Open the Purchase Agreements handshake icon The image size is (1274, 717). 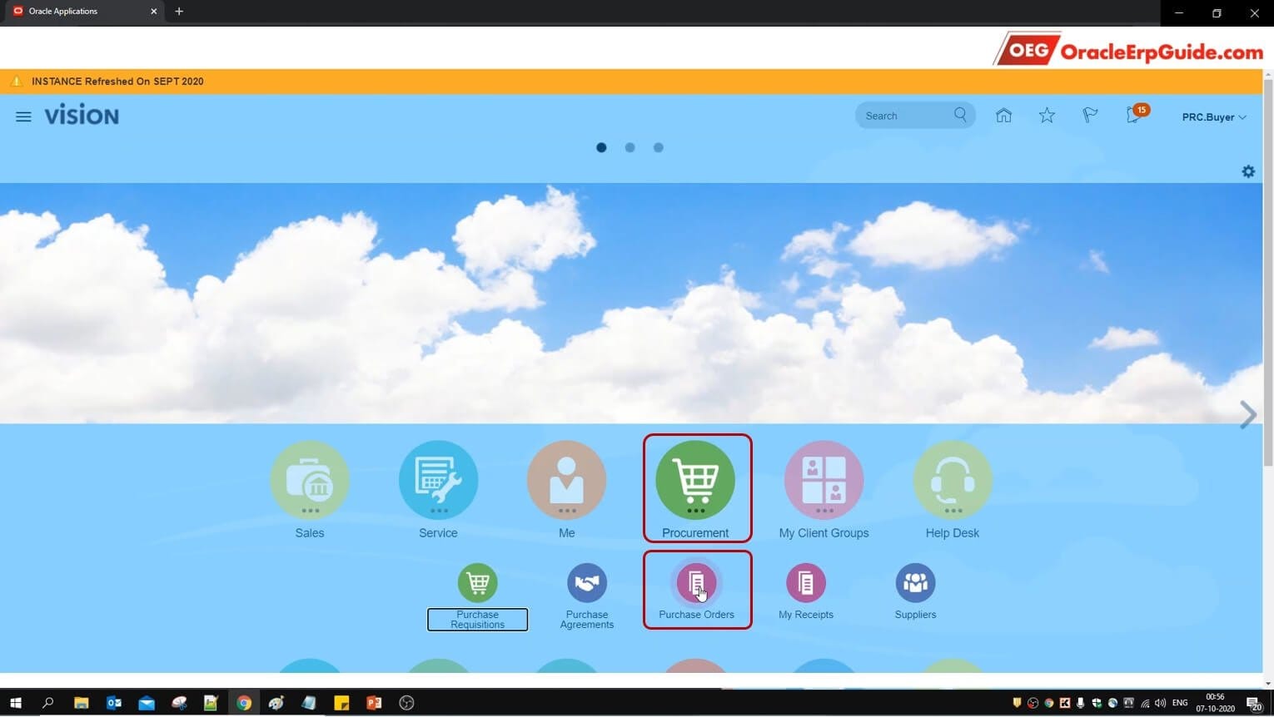pyautogui.click(x=587, y=583)
